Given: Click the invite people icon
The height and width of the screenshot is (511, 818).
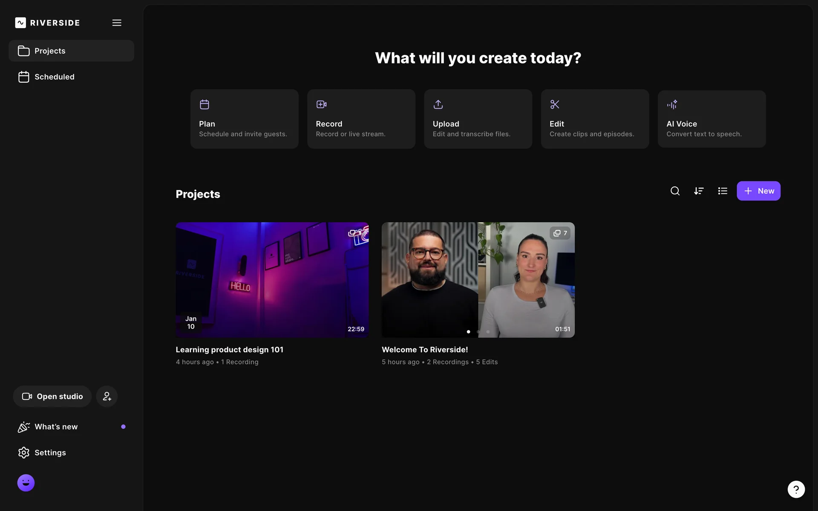Looking at the screenshot, I should click(107, 396).
